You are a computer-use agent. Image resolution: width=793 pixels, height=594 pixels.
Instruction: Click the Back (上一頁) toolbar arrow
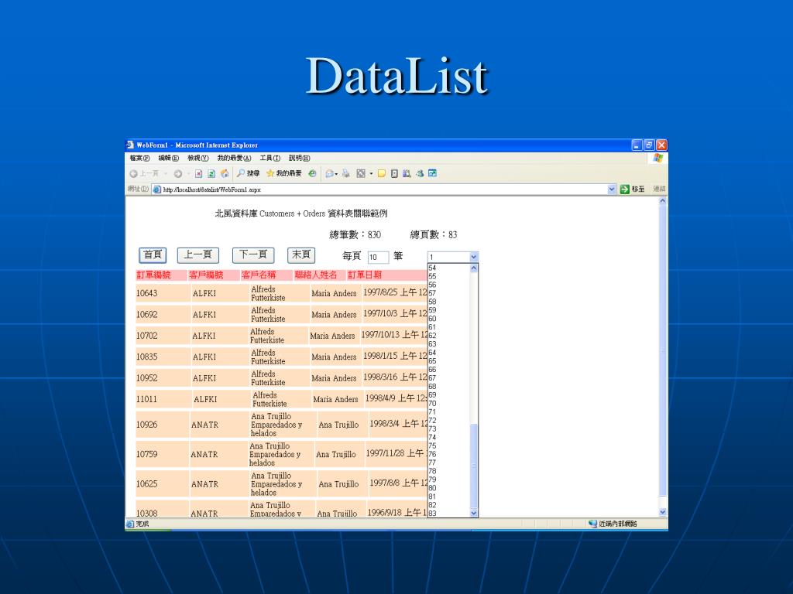point(133,174)
